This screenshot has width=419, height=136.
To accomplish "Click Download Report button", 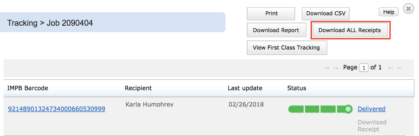I will [276, 30].
